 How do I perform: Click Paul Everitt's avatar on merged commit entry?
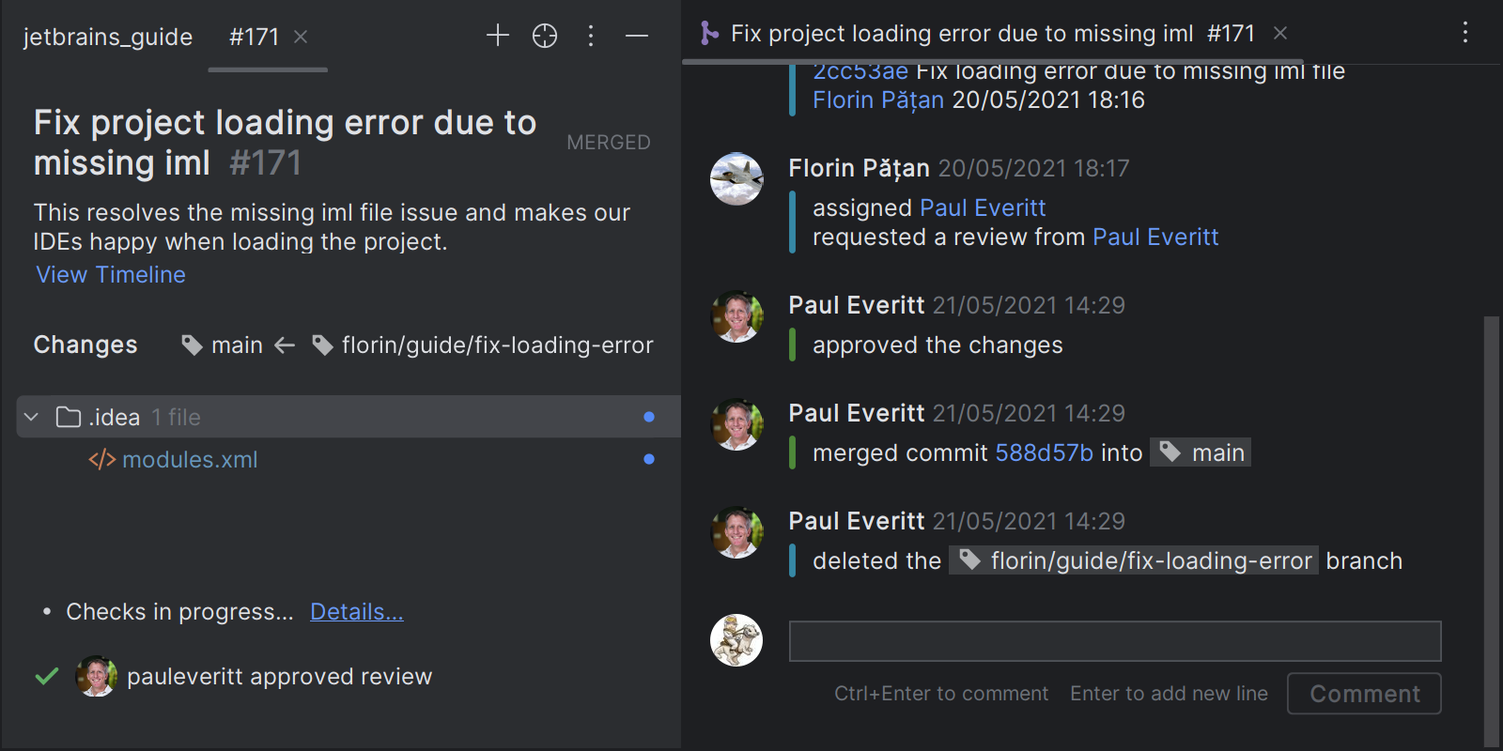[736, 424]
